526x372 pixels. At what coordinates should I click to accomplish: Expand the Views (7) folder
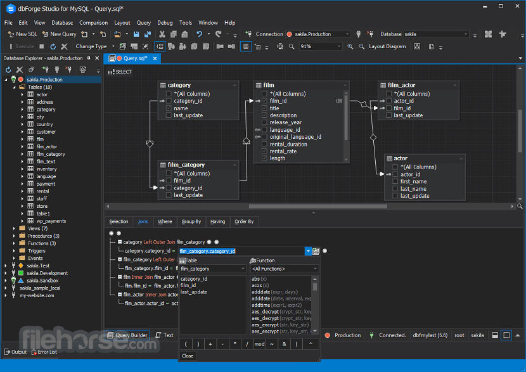point(14,228)
